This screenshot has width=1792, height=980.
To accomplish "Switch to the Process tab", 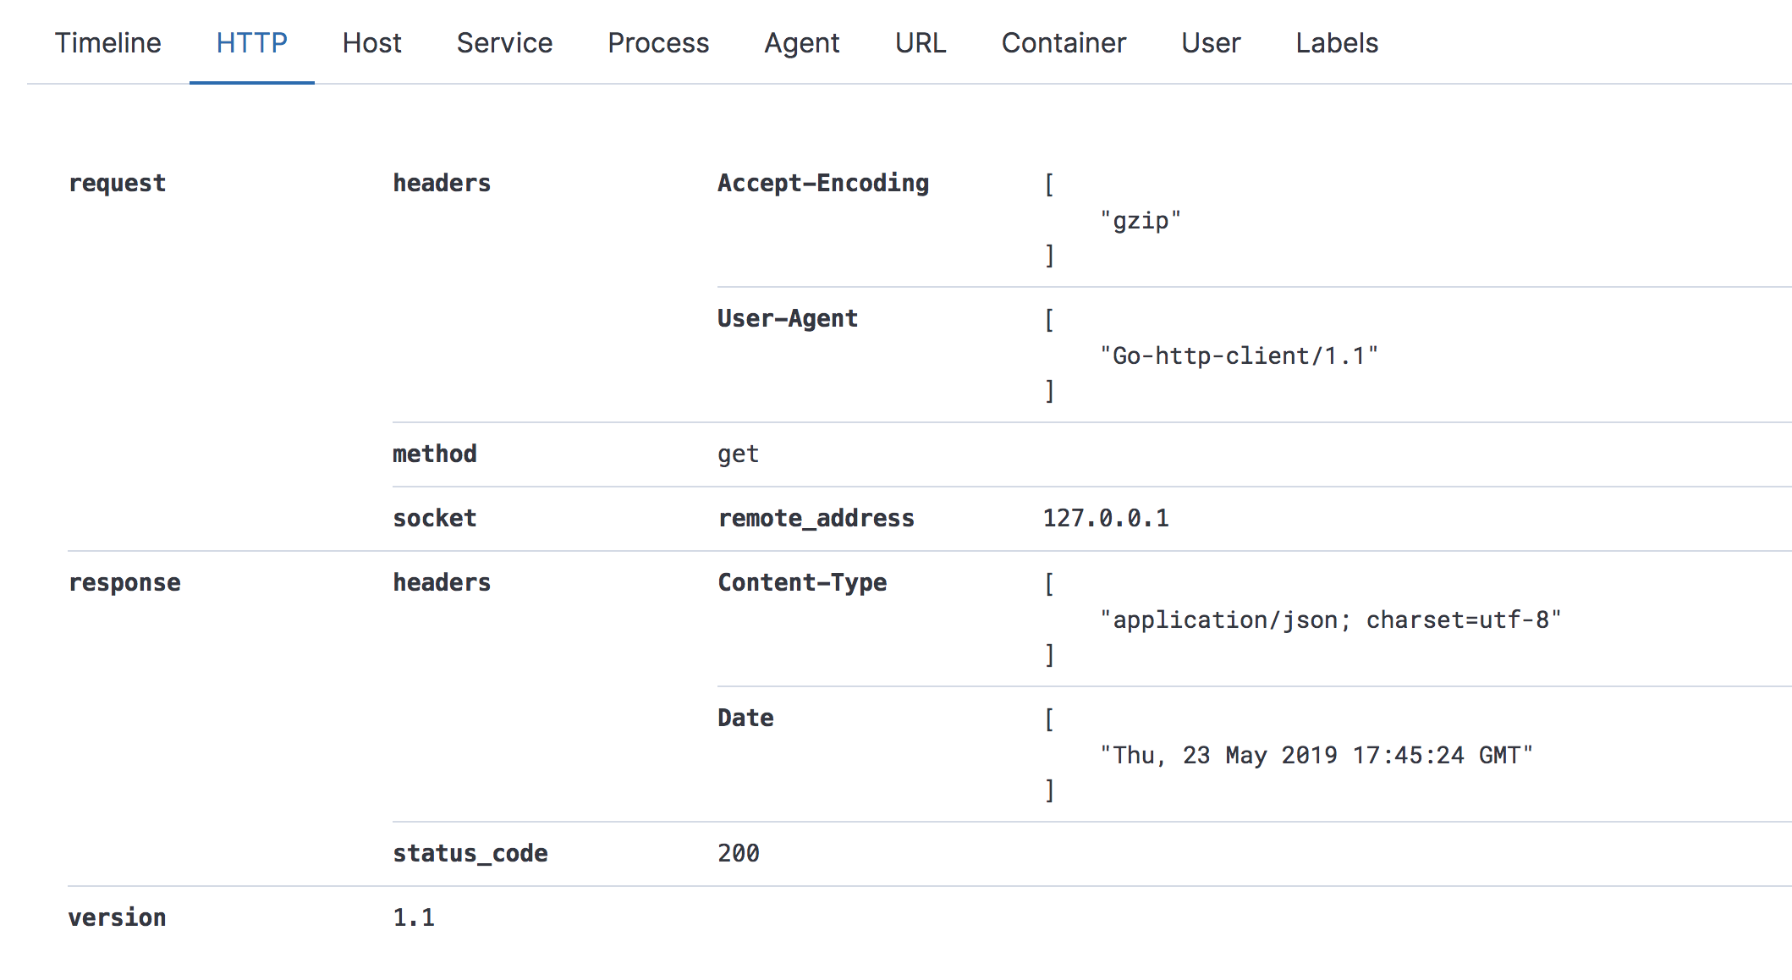I will tap(658, 42).
